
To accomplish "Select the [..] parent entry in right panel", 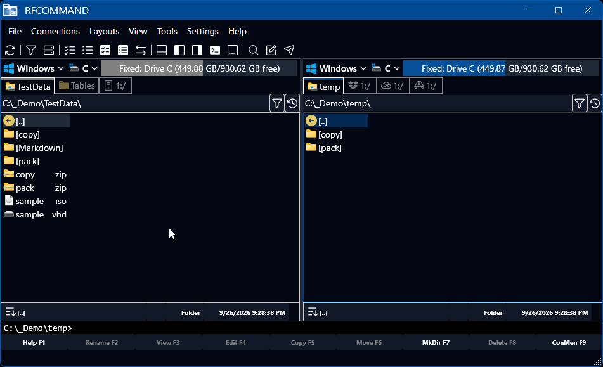I will pyautogui.click(x=337, y=121).
